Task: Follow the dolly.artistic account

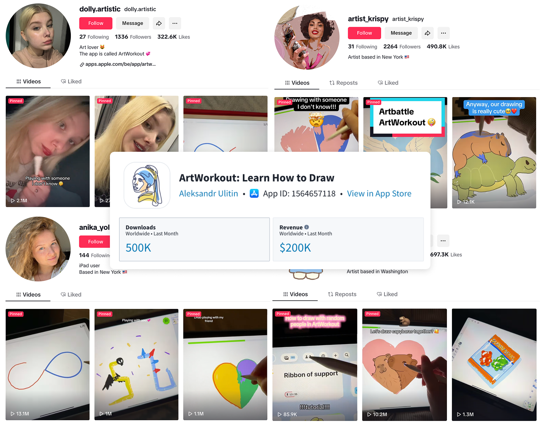Action: tap(96, 23)
